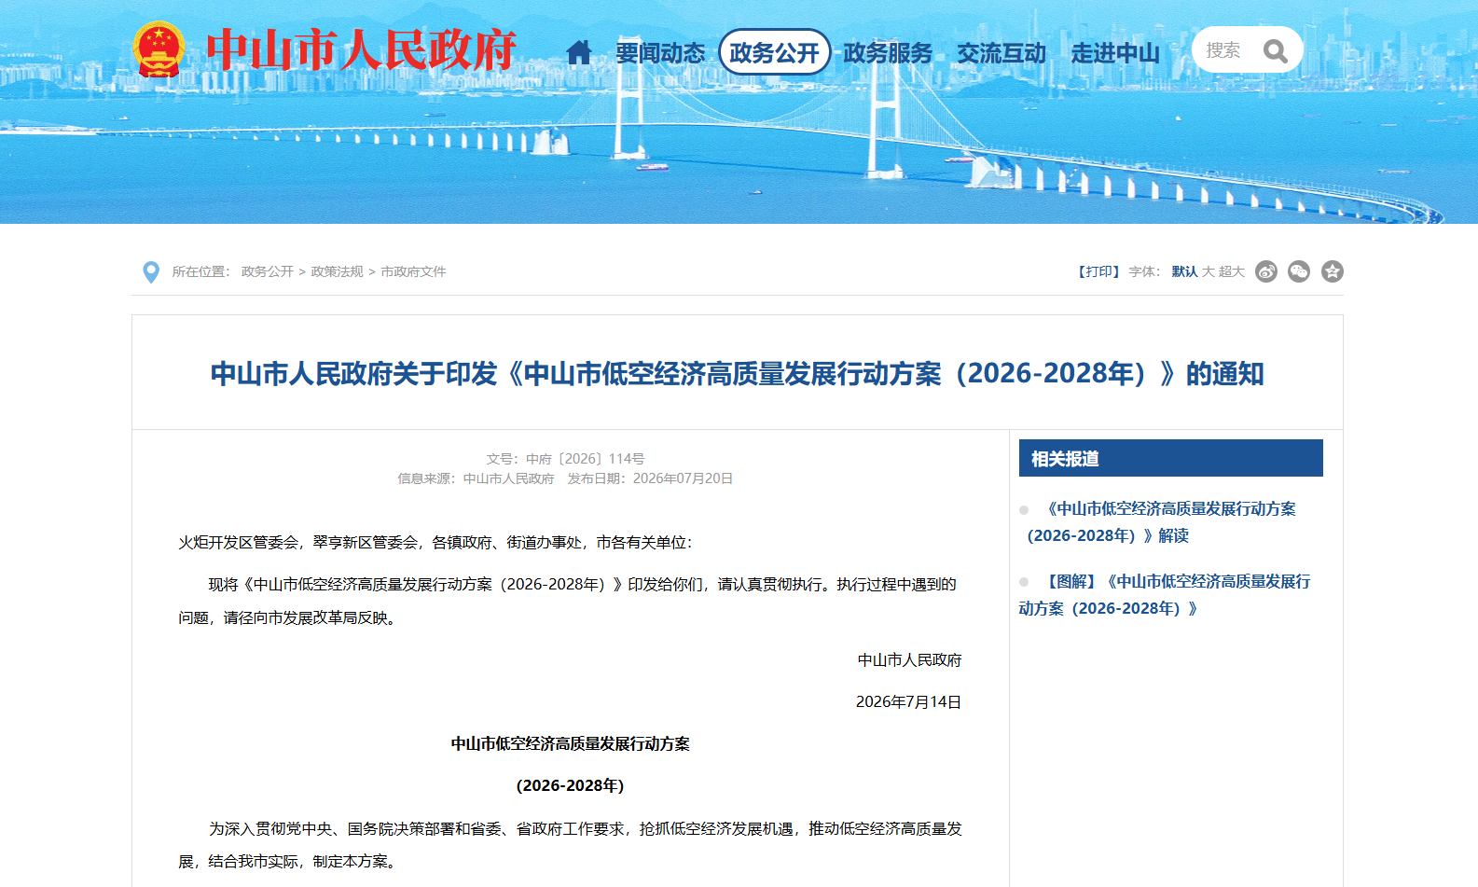Open 市政府文件 breadcrumb link

(x=413, y=271)
